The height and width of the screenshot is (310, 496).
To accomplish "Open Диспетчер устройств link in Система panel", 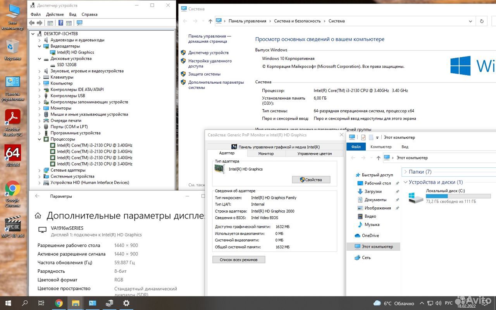I will [x=208, y=53].
